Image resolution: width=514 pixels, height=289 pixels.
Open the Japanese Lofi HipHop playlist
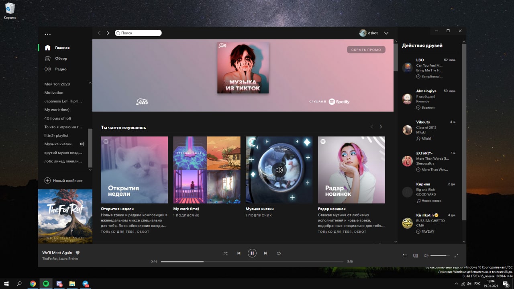pyautogui.click(x=63, y=101)
